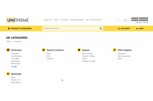Click the shopping cart icon
153x101 pixels.
[137, 28]
